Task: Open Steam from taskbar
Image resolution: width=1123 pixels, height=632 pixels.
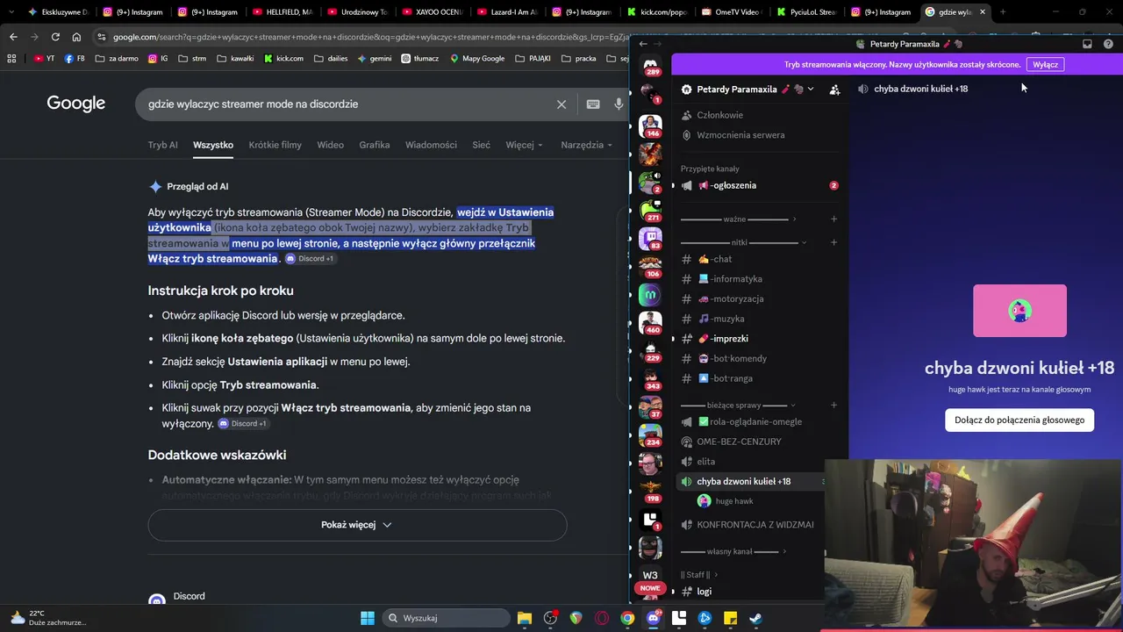Action: (x=755, y=618)
